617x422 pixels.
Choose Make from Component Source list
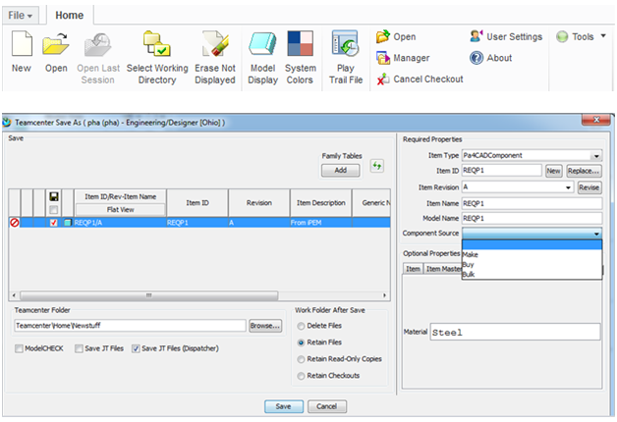[532, 254]
